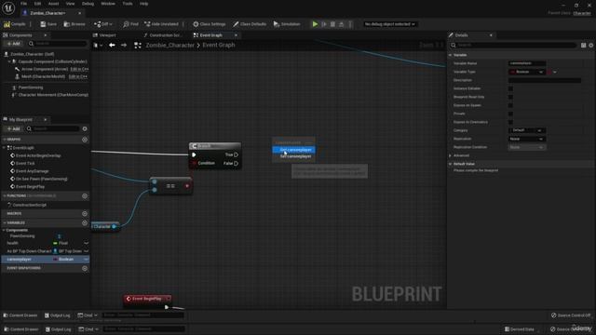Open Content Drawer in upper status bar
The height and width of the screenshot is (335, 596).
[x=20, y=315]
